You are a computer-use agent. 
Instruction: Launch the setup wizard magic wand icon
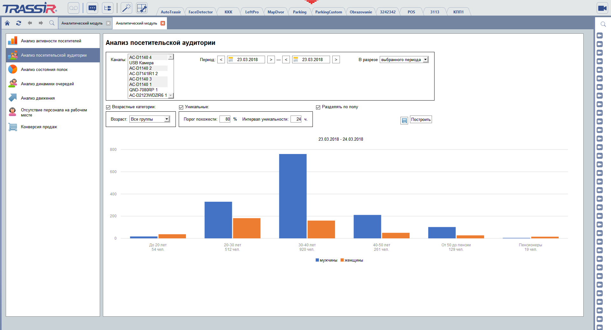point(126,8)
